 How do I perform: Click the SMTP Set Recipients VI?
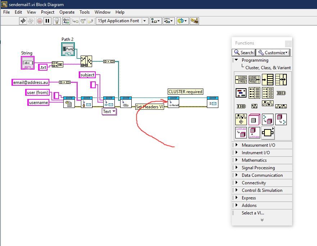87,102
